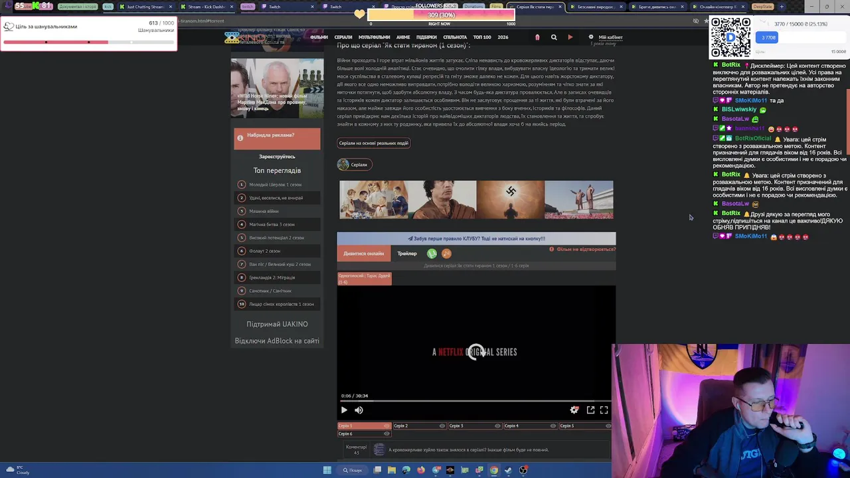850x478 pixels.
Task: Open File Explorer folder in taskbar
Action: (392, 470)
